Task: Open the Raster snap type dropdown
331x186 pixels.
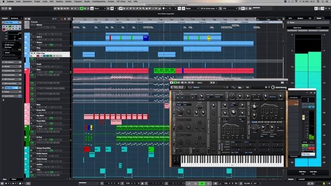Action: tap(192, 8)
